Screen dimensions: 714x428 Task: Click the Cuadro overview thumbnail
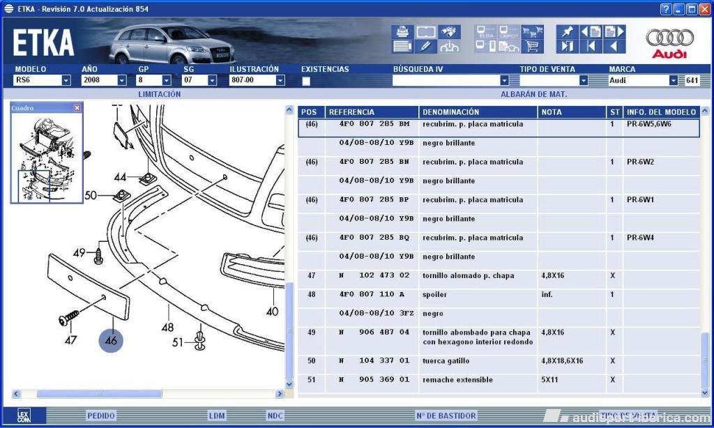click(x=47, y=158)
